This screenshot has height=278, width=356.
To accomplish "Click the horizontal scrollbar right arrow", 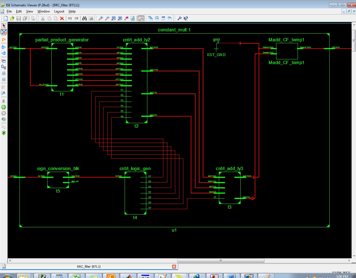I will pos(349,261).
